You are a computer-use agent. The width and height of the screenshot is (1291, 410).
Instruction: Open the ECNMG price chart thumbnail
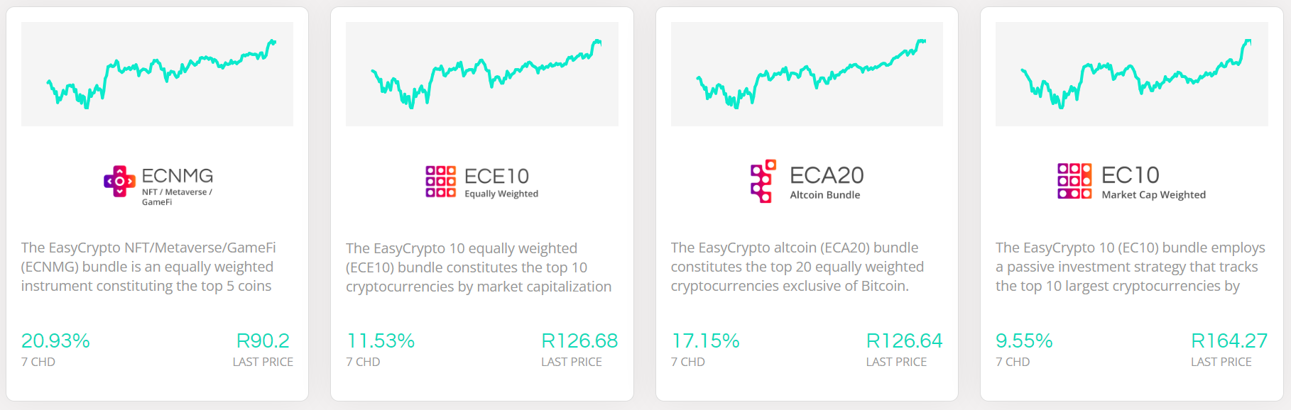[x=157, y=74]
